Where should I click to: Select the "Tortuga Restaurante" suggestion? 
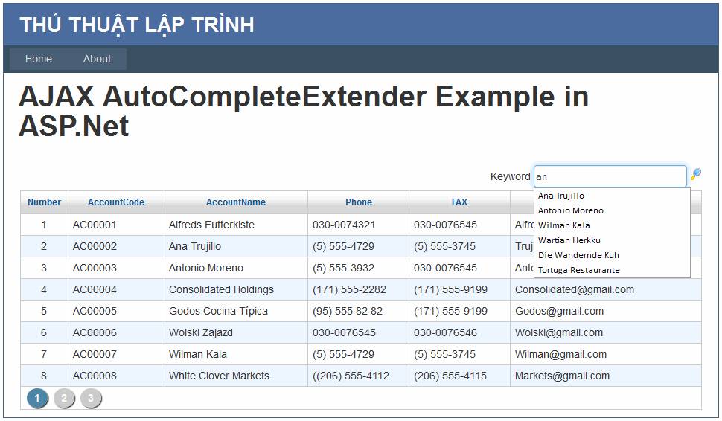pos(612,270)
